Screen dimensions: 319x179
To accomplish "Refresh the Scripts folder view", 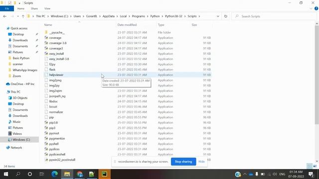I will pos(226,16).
